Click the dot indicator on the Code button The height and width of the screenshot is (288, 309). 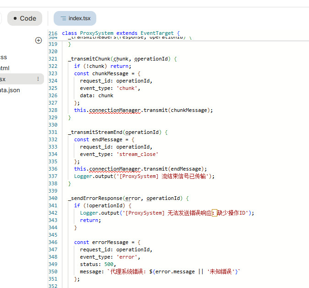tap(15, 18)
